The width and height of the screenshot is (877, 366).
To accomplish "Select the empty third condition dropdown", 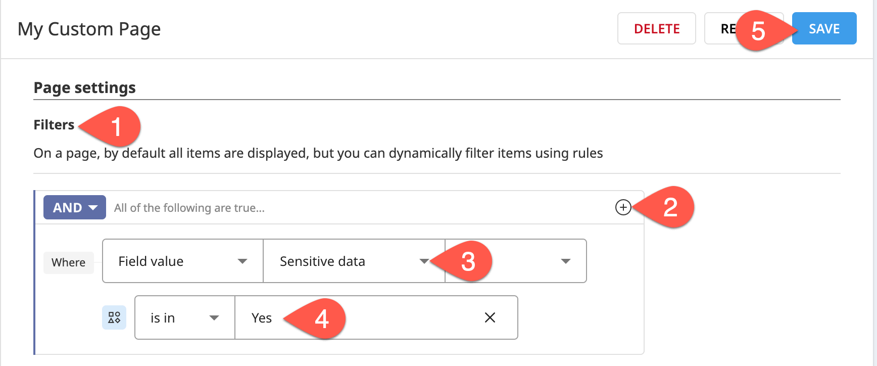I will [x=515, y=261].
